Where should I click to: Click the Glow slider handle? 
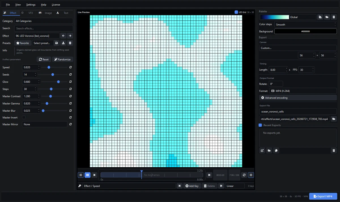point(58,82)
